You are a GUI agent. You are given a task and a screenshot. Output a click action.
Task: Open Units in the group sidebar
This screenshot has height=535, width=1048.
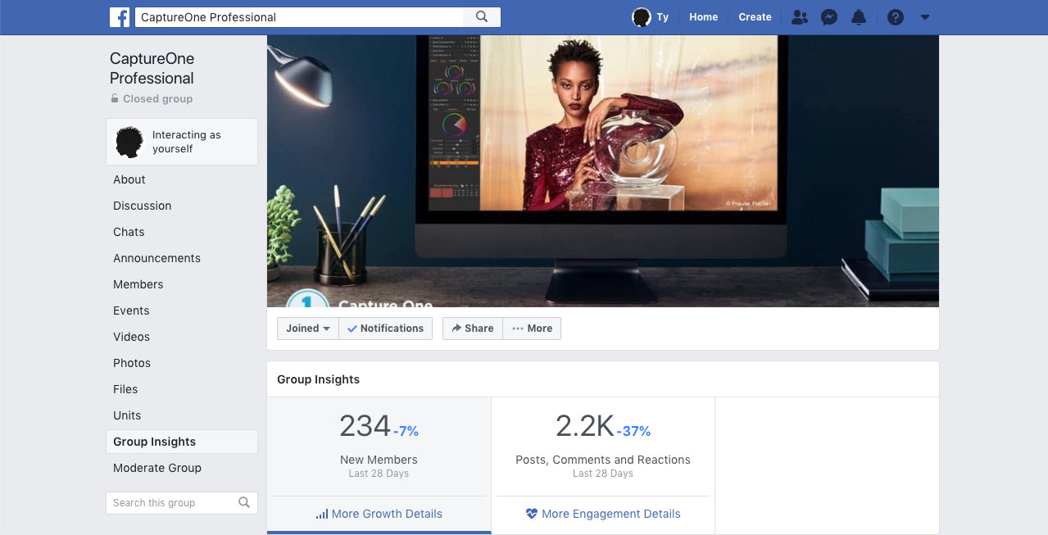coord(127,415)
